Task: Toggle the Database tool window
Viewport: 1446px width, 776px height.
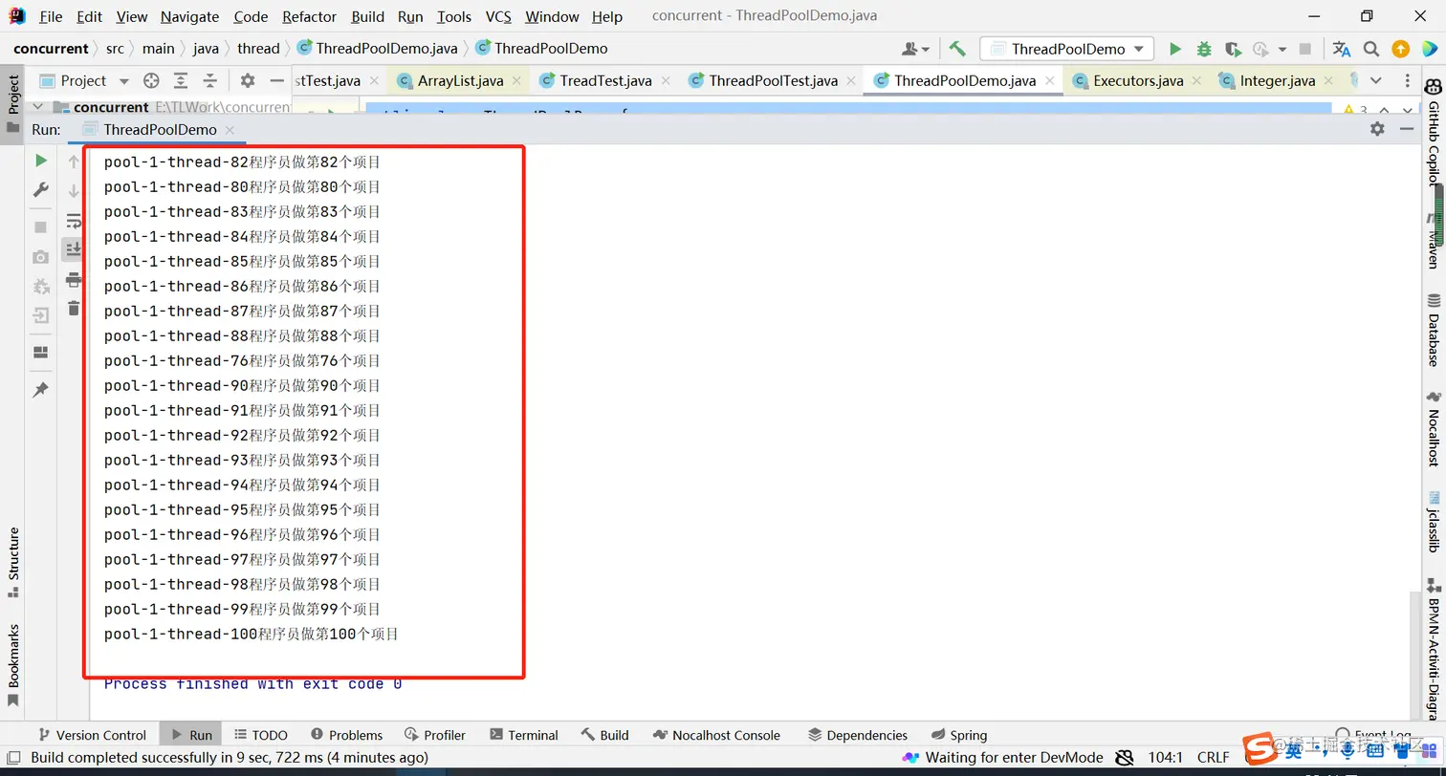Action: [x=1433, y=331]
